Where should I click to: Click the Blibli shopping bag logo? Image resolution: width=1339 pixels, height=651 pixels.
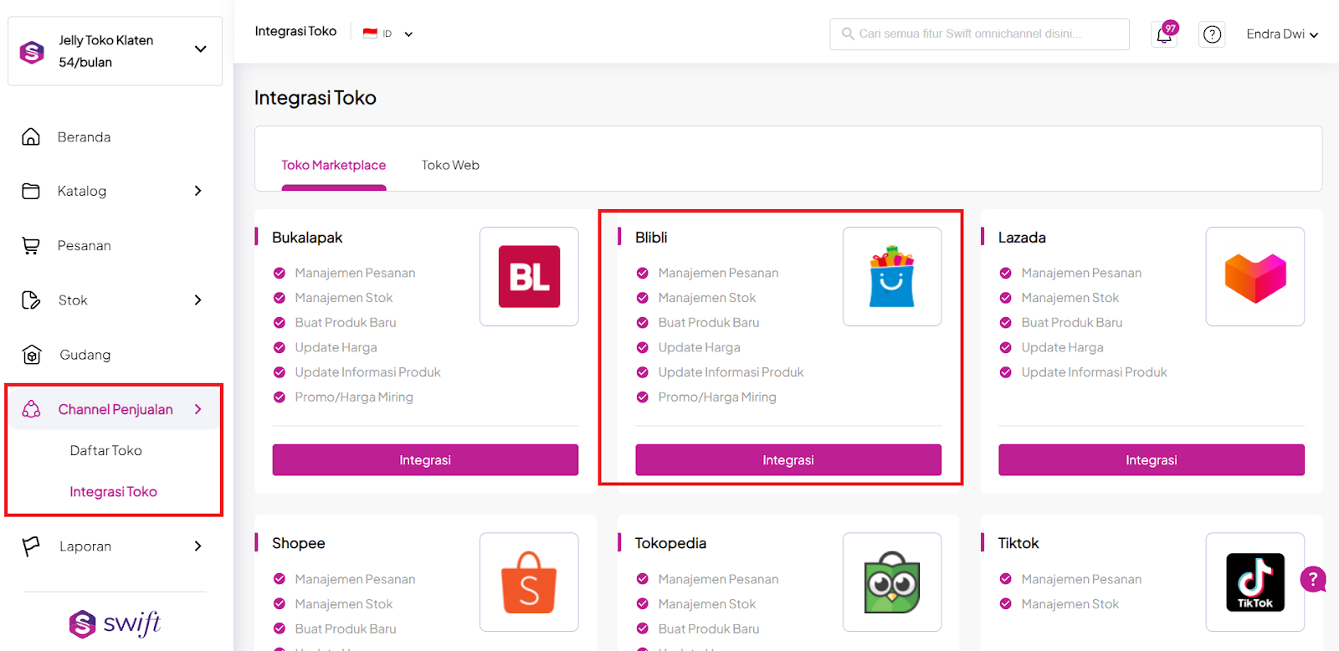tap(892, 276)
